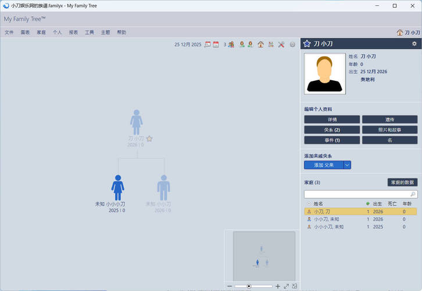This screenshot has height=291, width=422.
Task: Click the 家庭的数据 button
Action: tap(402, 182)
